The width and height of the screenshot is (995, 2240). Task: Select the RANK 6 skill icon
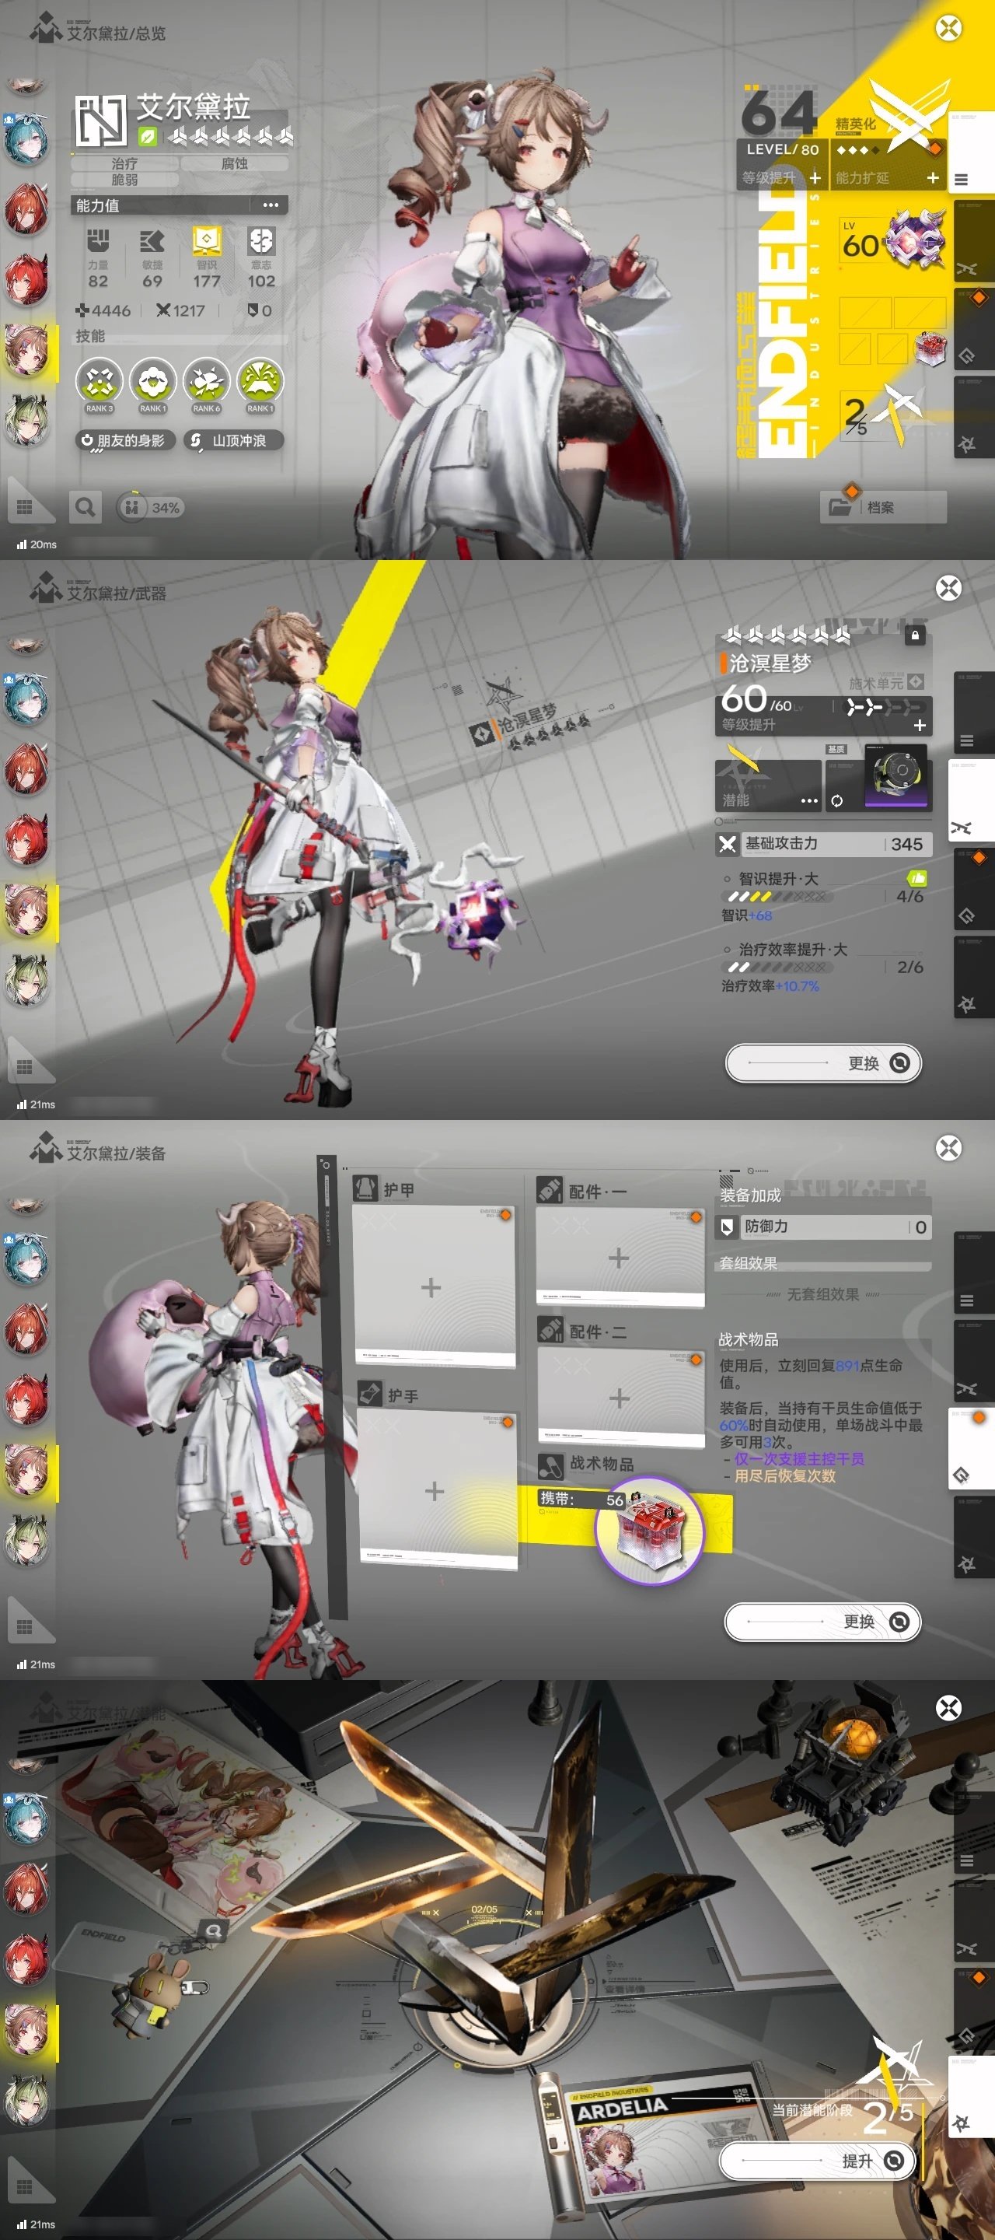tap(206, 383)
